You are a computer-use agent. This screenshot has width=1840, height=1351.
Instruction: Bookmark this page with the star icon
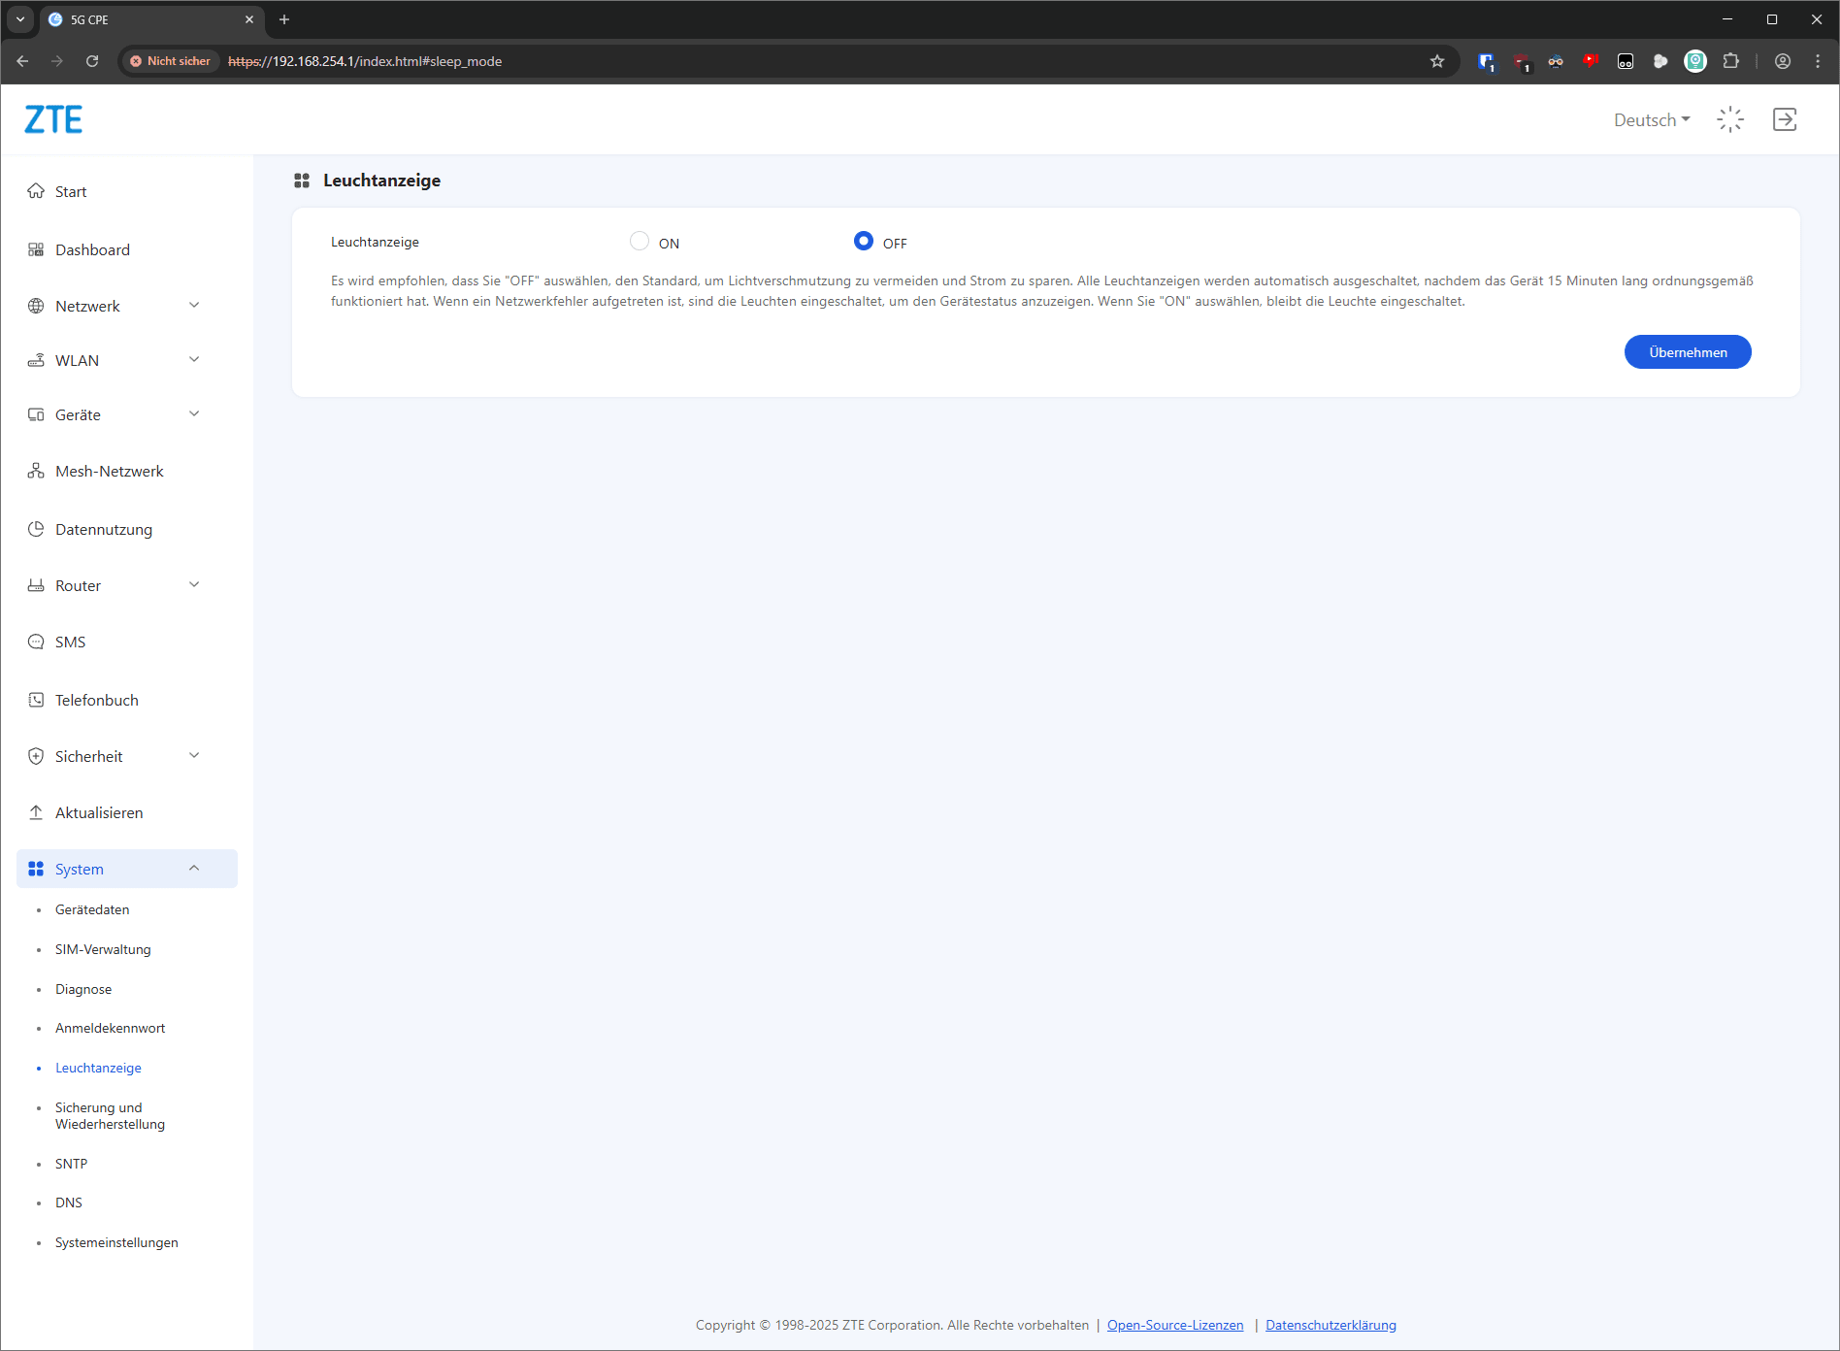click(1437, 61)
